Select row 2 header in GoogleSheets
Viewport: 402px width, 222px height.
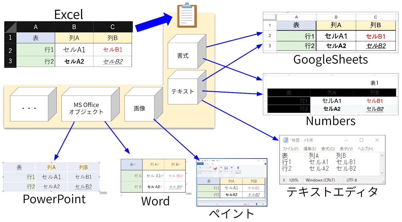tap(270, 36)
